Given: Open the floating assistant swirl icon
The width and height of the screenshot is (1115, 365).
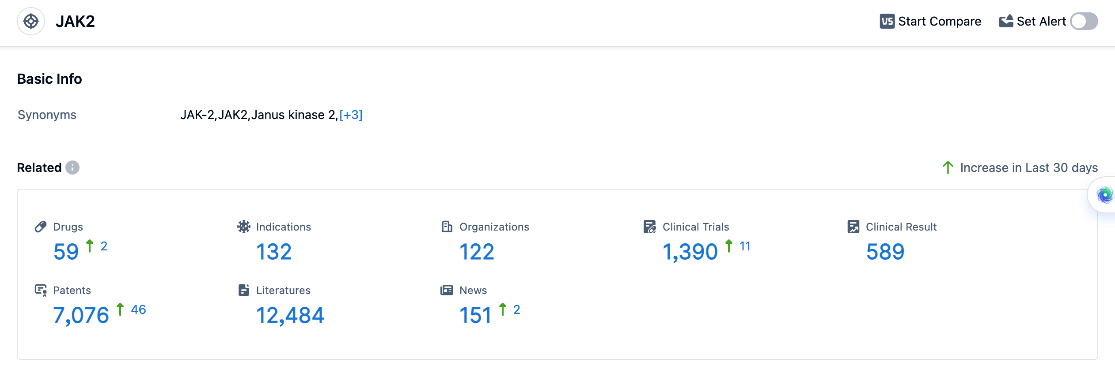Looking at the screenshot, I should (1105, 195).
